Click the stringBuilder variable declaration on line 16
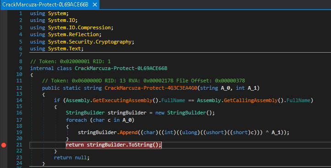 tap(127, 113)
